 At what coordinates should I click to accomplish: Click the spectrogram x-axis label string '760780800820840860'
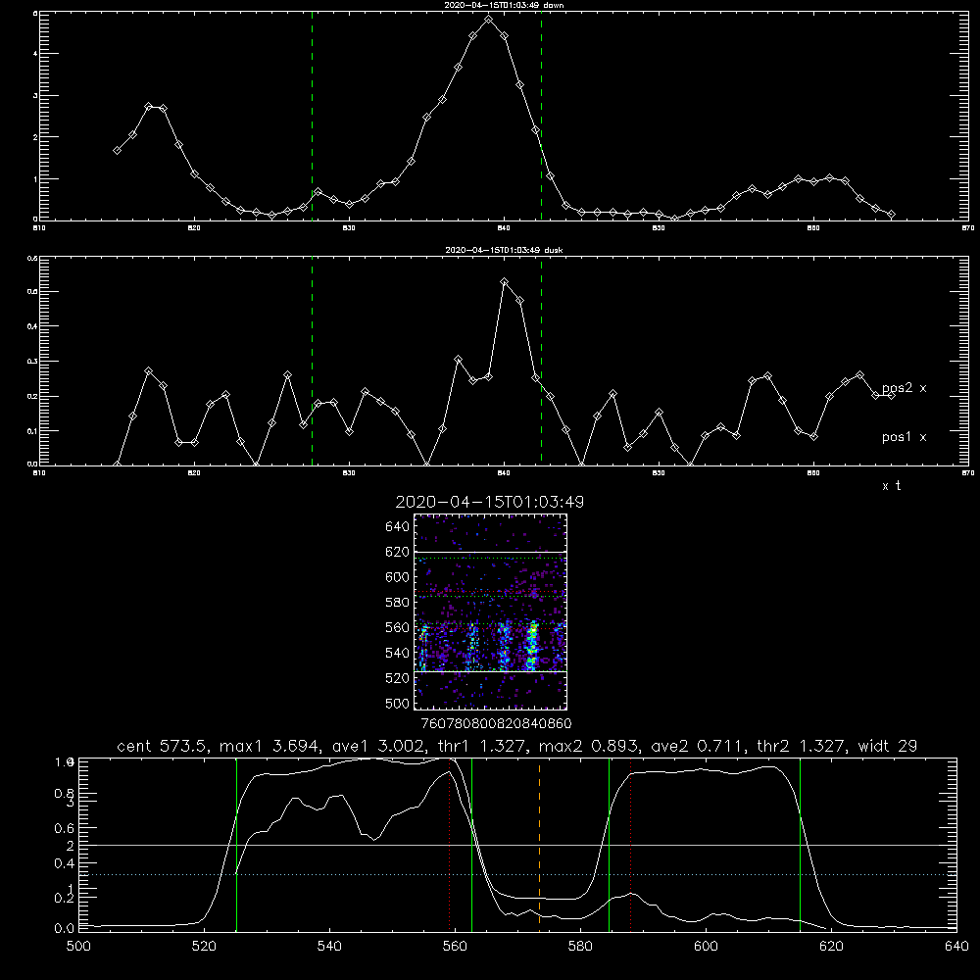[x=496, y=723]
